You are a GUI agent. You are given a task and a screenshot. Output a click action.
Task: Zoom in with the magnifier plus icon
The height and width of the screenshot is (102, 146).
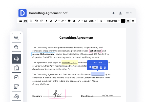tap(16, 38)
